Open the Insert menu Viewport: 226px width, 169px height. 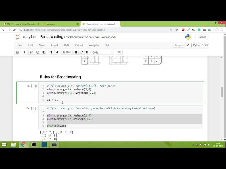click(x=54, y=45)
